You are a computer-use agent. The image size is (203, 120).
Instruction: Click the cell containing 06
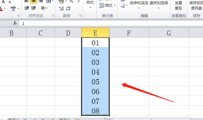click(x=95, y=91)
